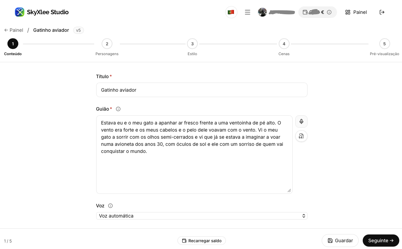Click the balance info icon in the header
Image resolution: width=402 pixels, height=249 pixels.
point(329,12)
